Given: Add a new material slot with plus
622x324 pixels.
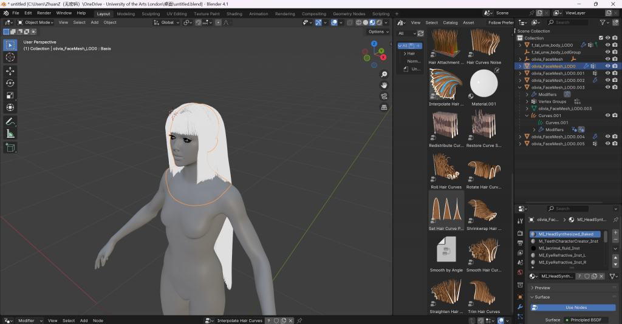Looking at the screenshot, I should coord(615,233).
